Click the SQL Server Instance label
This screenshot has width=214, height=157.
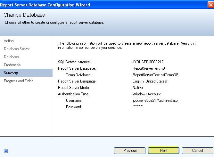(x=74, y=62)
